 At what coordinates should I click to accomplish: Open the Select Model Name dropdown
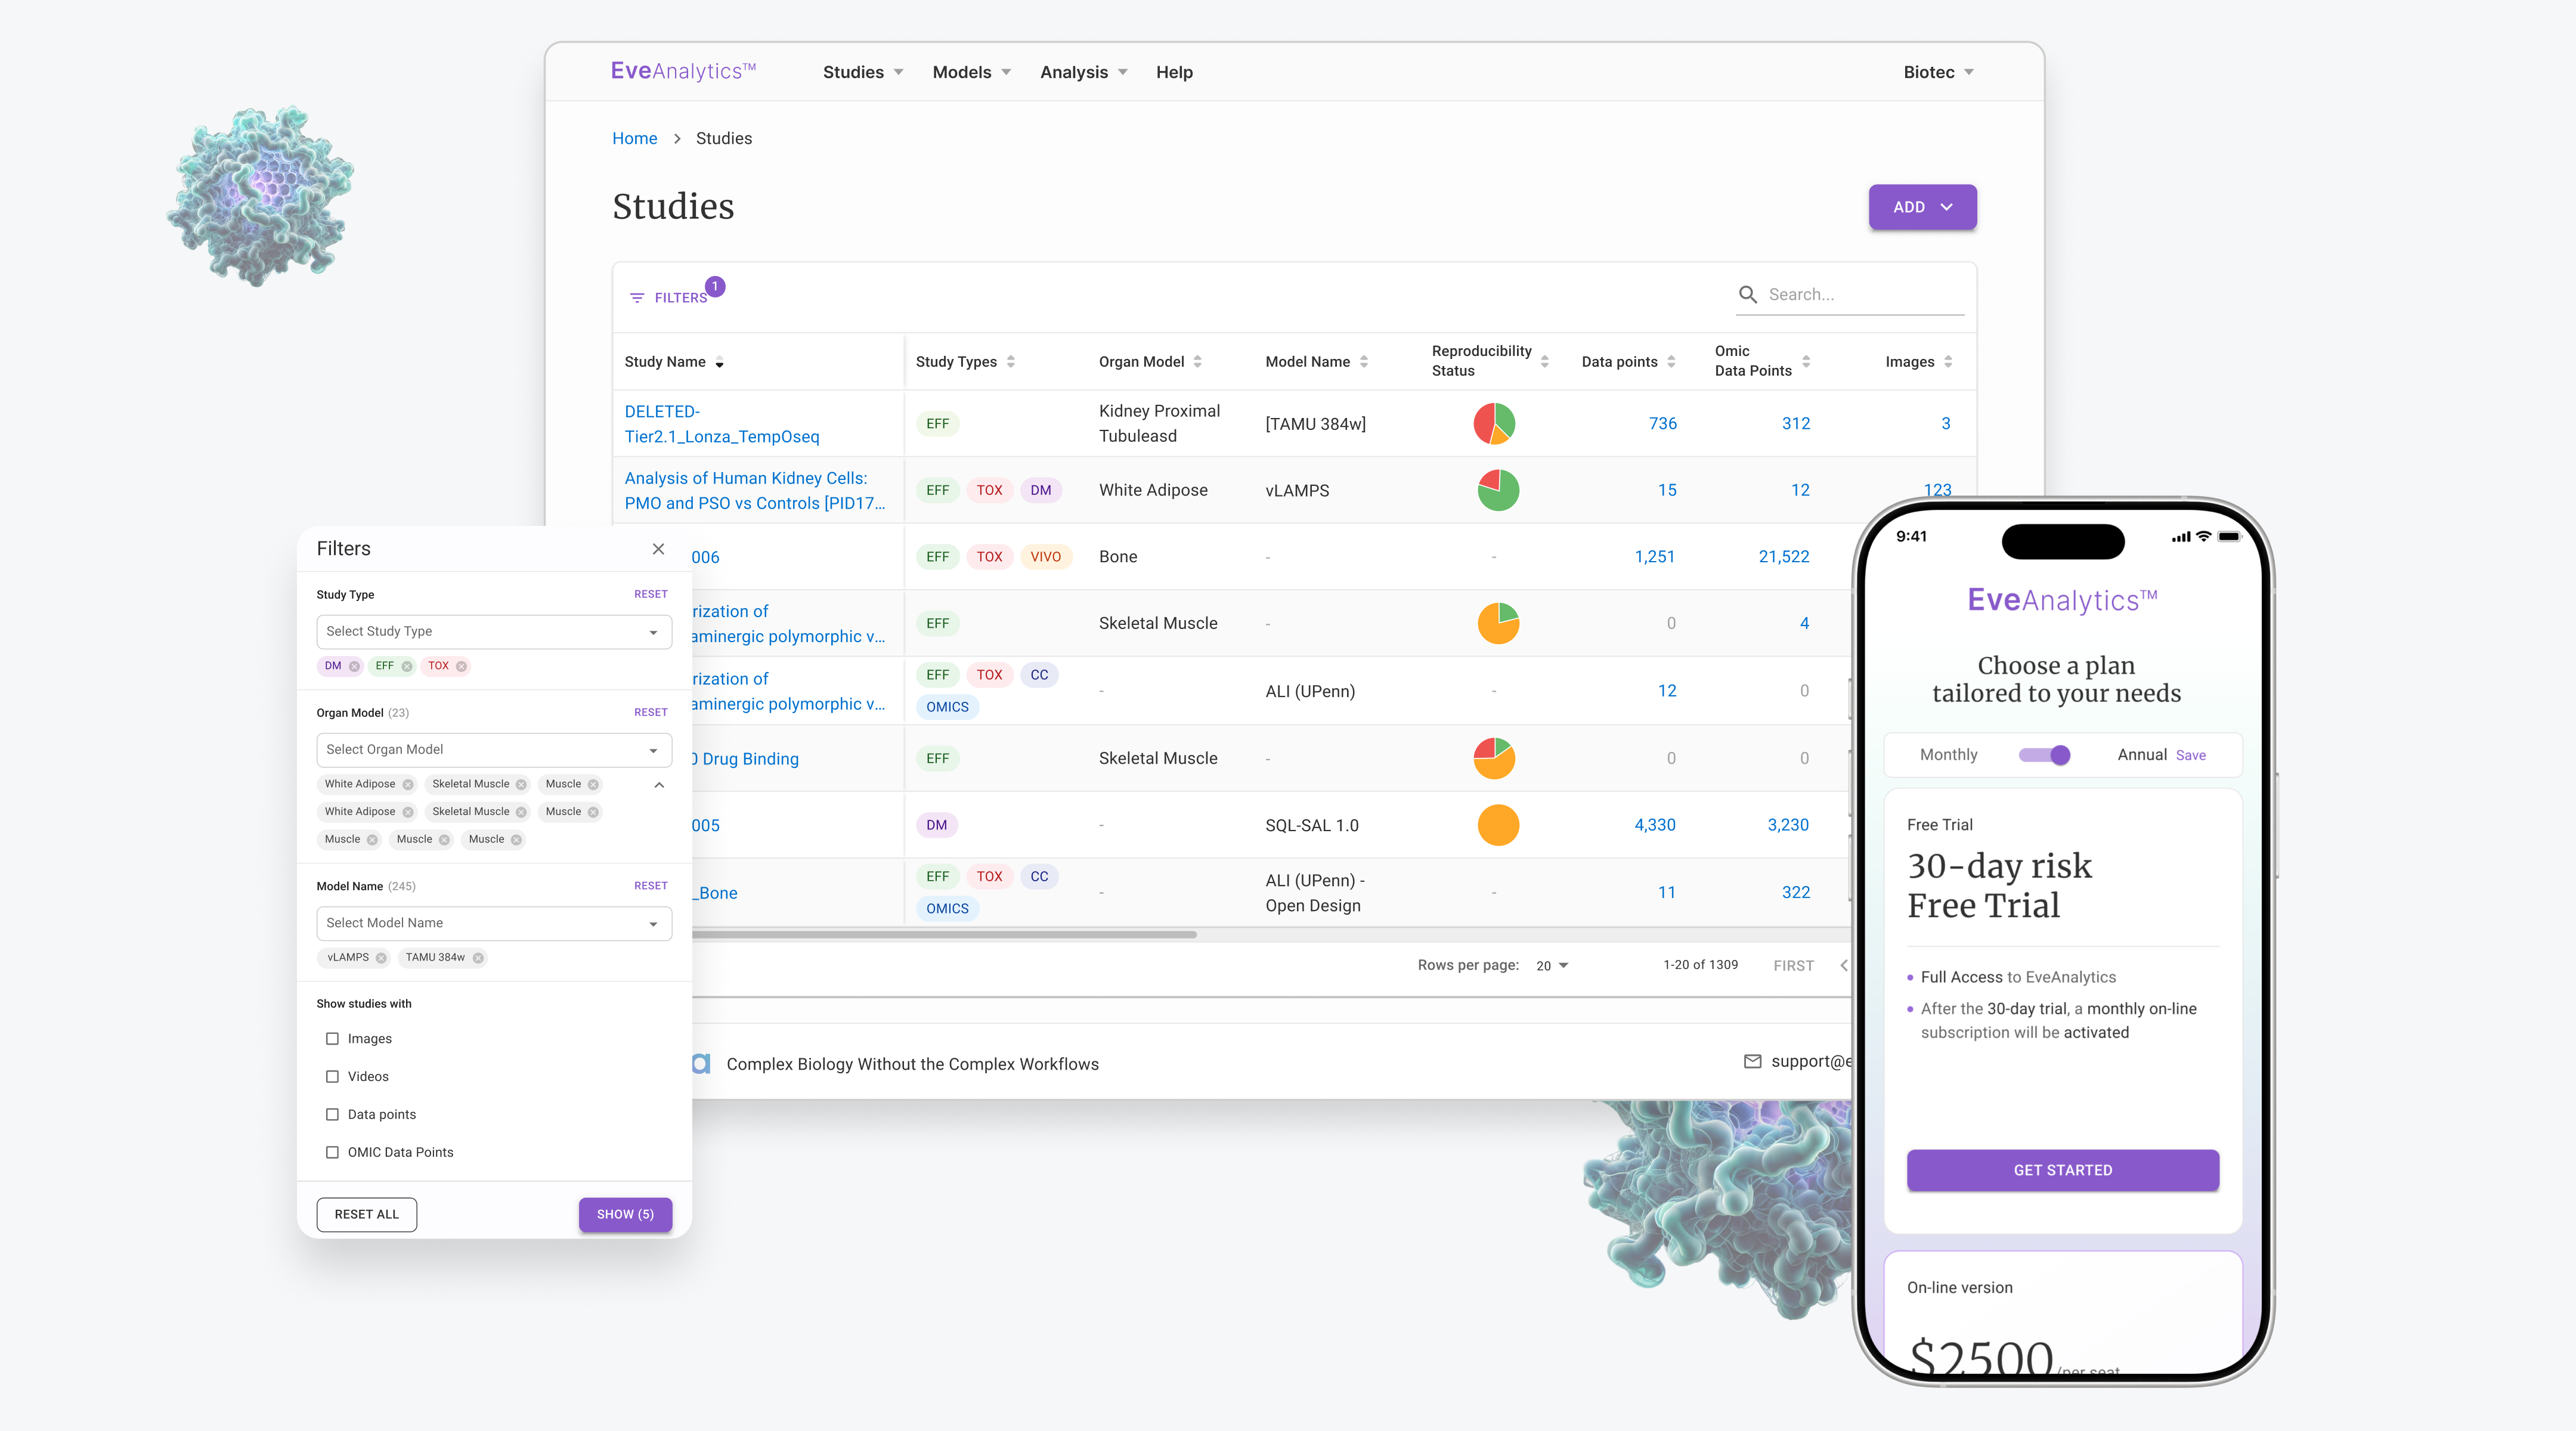[x=493, y=923]
